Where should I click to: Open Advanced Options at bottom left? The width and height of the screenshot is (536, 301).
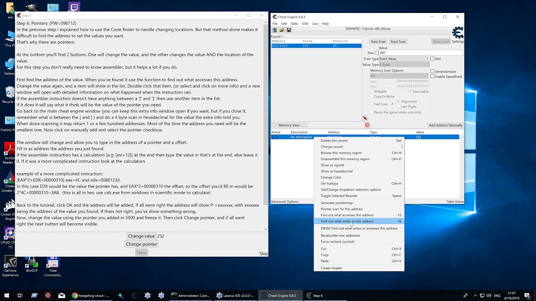285,202
